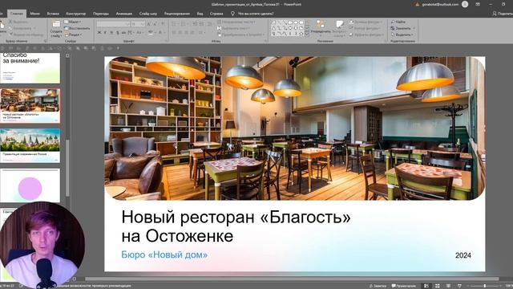Start slideshow from status bar icon

click(459, 286)
